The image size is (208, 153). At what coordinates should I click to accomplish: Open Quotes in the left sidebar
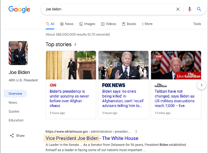pos(14,111)
